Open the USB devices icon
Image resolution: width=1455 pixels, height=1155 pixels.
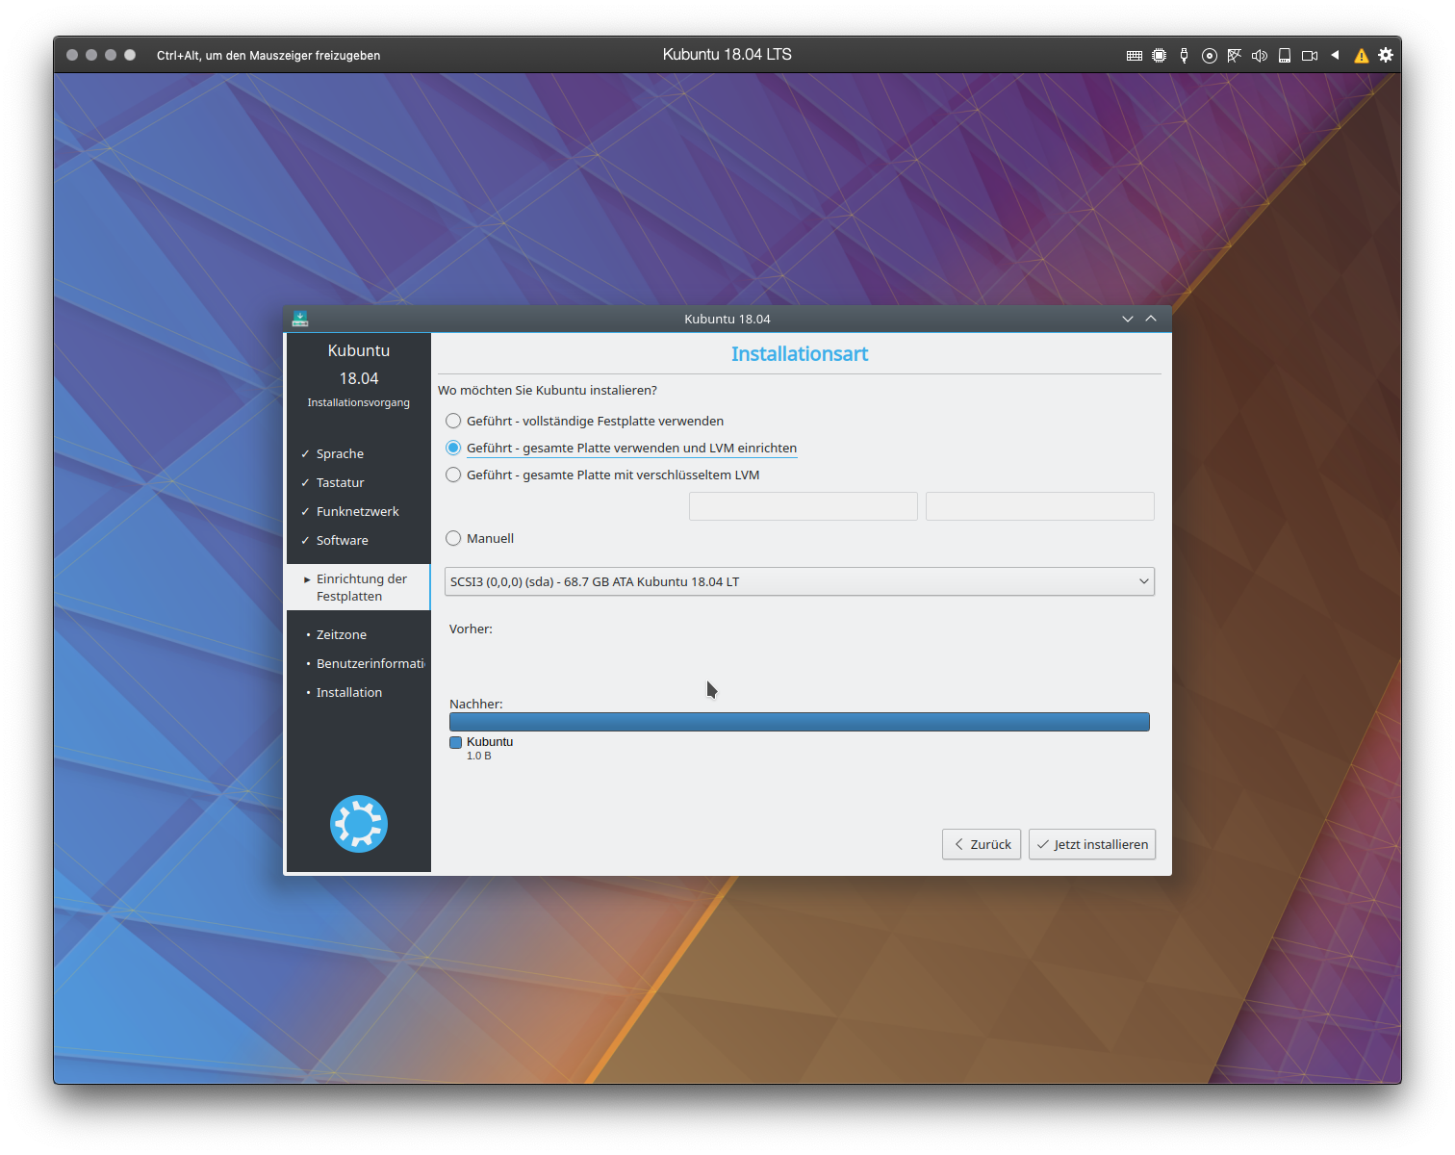[1185, 56]
